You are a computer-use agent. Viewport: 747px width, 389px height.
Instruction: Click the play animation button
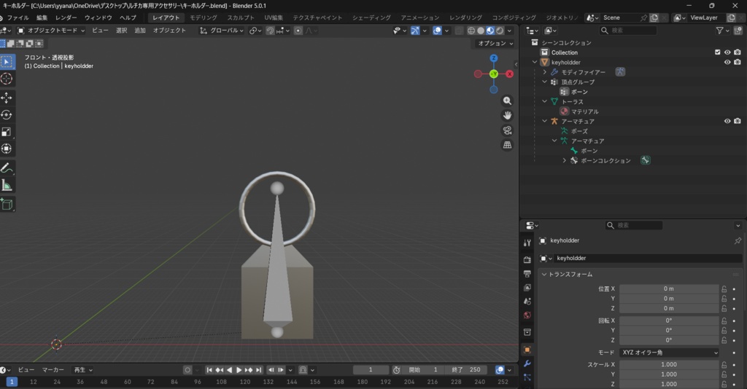[x=239, y=370]
